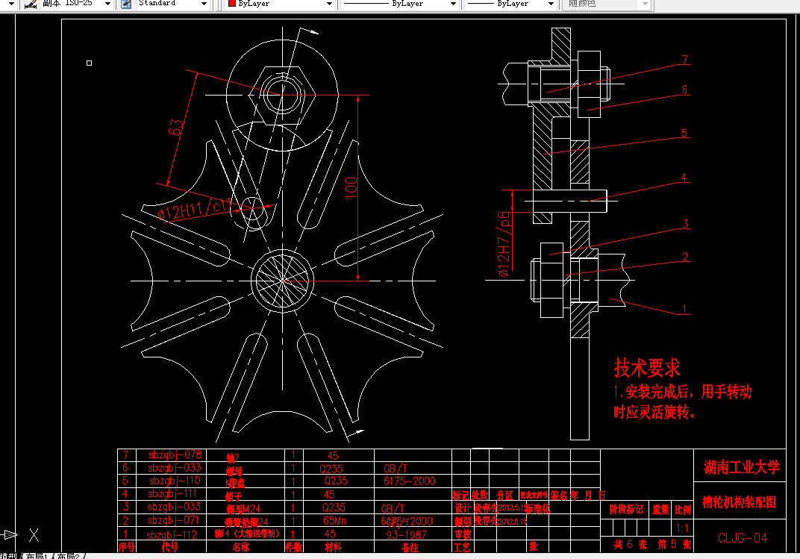Viewport: 800px width, 559px height.
Task: Switch to the 模型 tab
Action: 9,556
